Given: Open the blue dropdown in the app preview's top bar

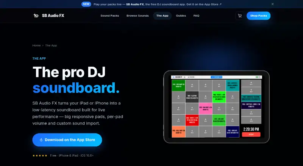Looking at the screenshot, I should [216, 77].
